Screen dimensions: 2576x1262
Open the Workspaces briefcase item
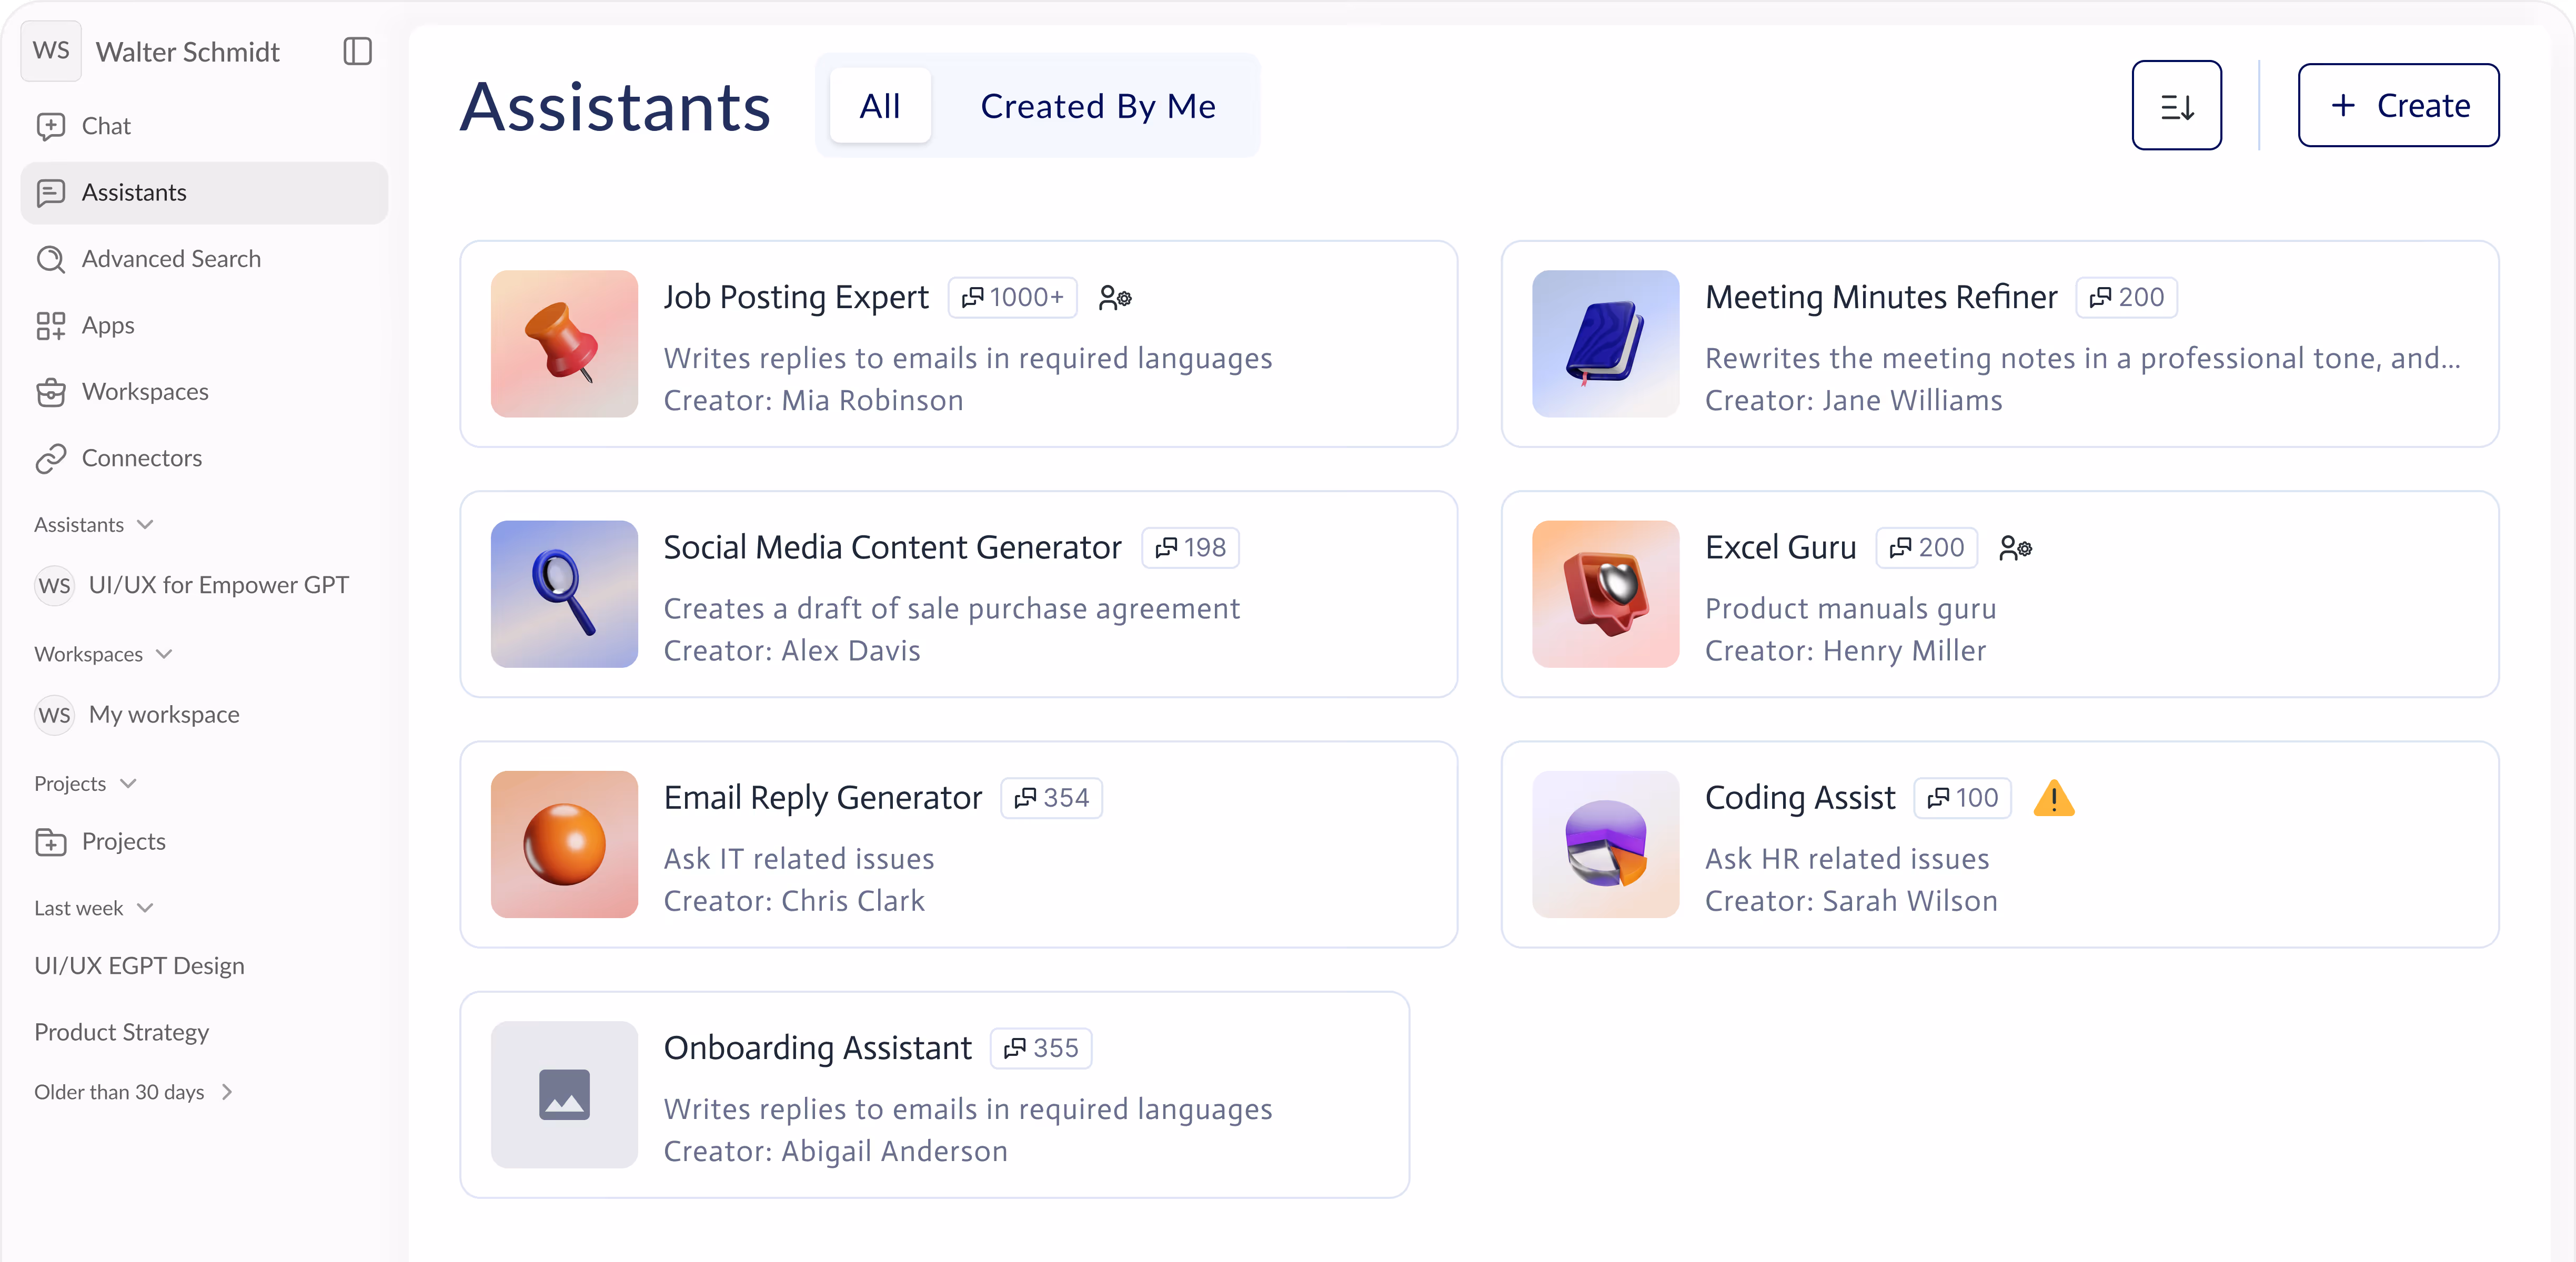(145, 392)
